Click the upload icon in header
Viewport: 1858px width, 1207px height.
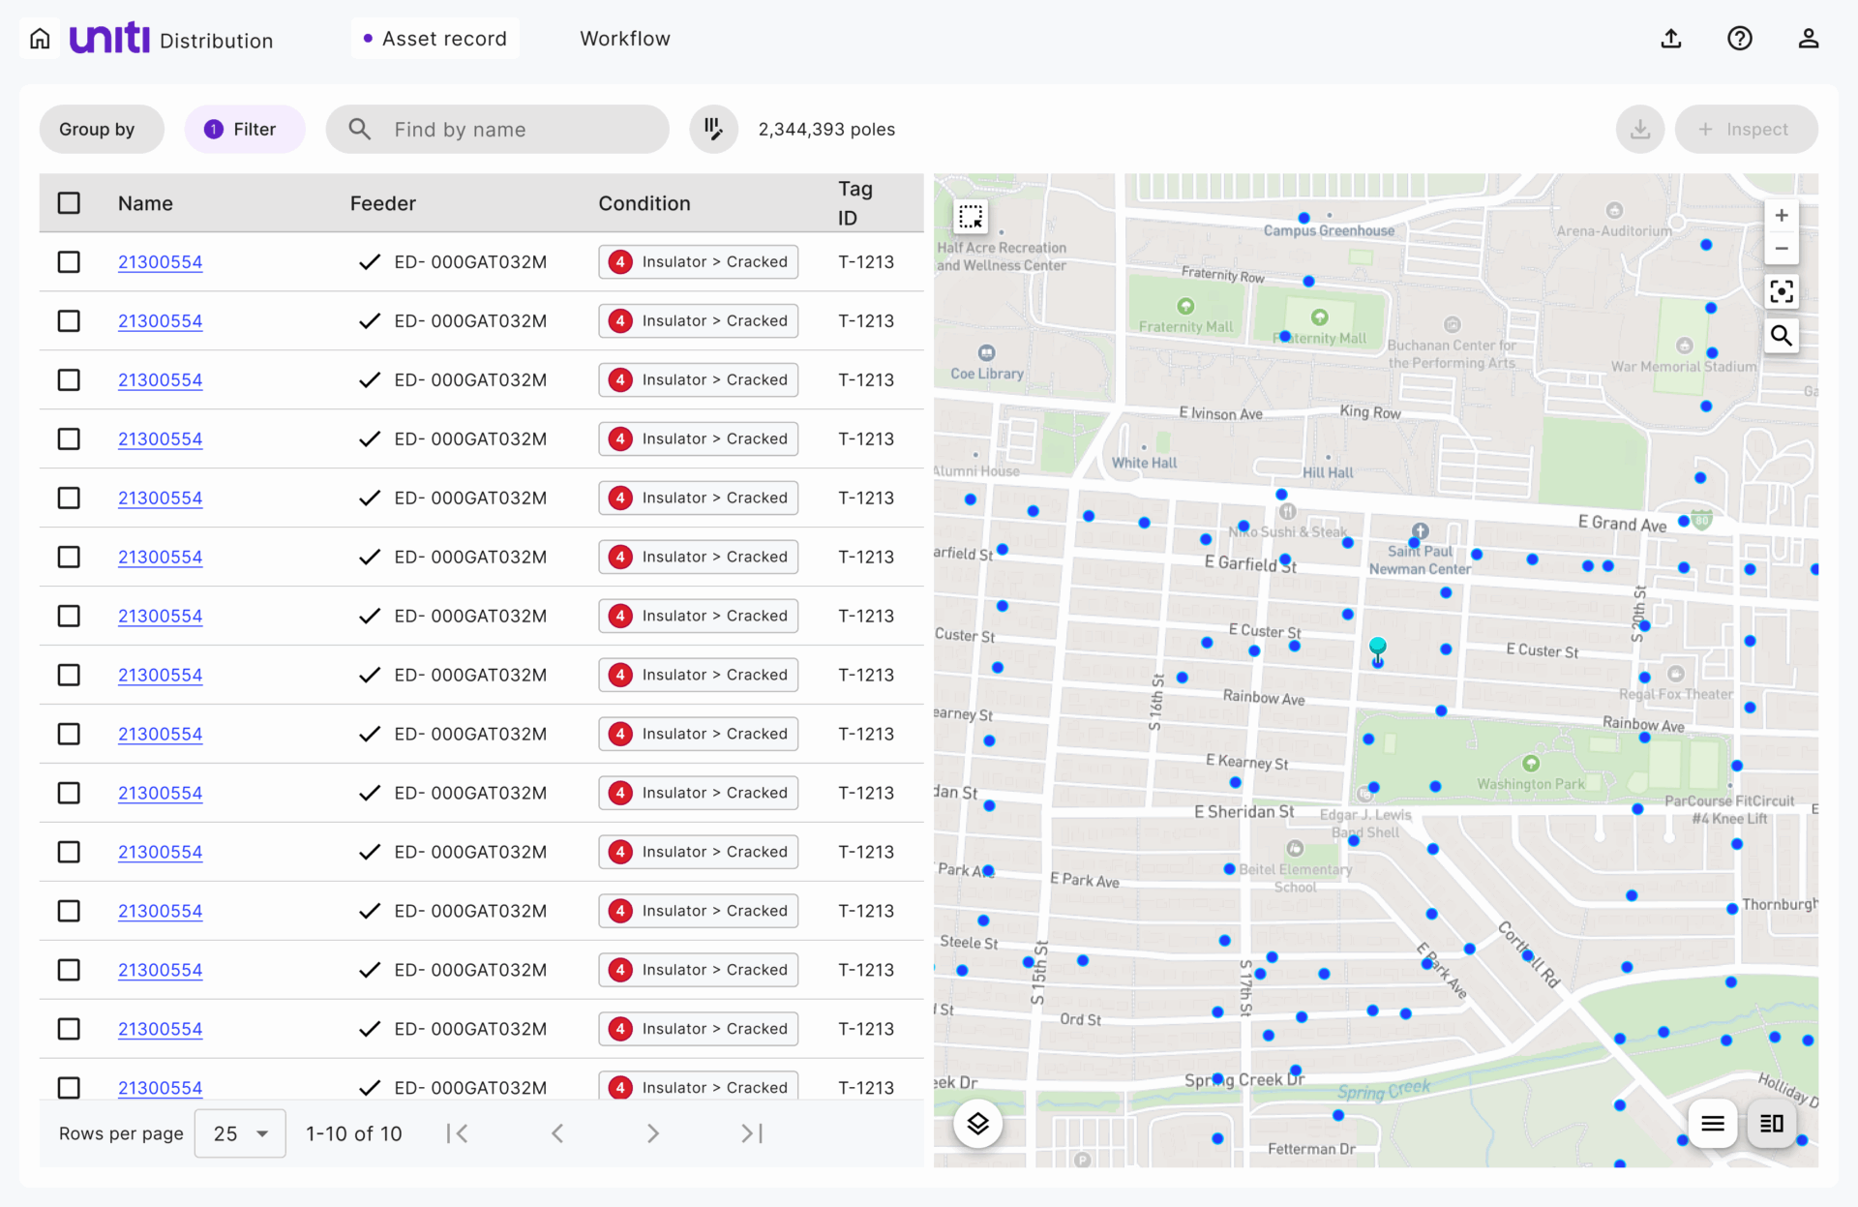pos(1671,39)
